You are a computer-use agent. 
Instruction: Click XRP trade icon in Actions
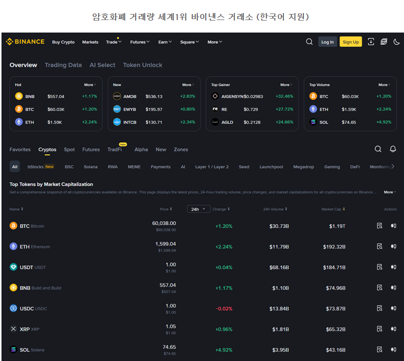click(393, 329)
